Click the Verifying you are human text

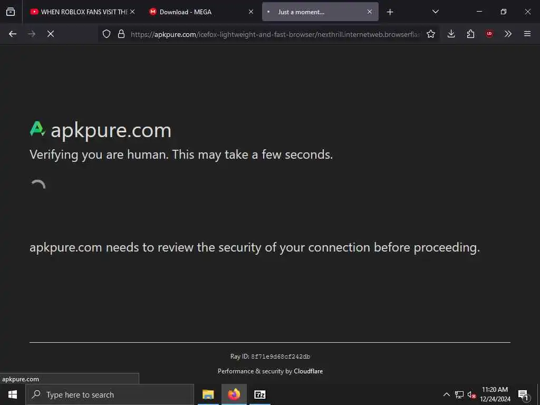click(x=181, y=155)
